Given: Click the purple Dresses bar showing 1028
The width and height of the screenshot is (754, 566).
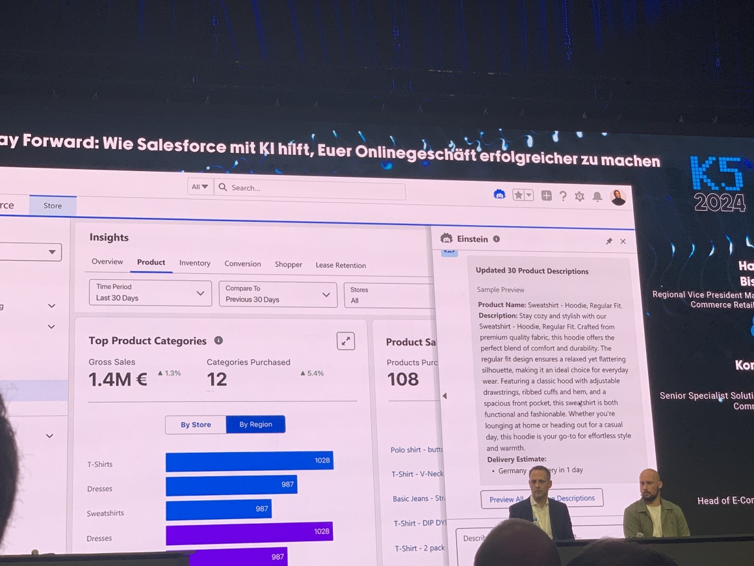Looking at the screenshot, I should point(249,533).
